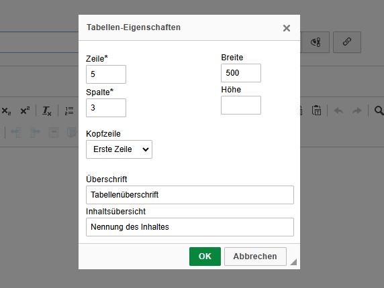This screenshot has height=288, width=384.
Task: Click the empty Höhe field
Action: (x=241, y=105)
